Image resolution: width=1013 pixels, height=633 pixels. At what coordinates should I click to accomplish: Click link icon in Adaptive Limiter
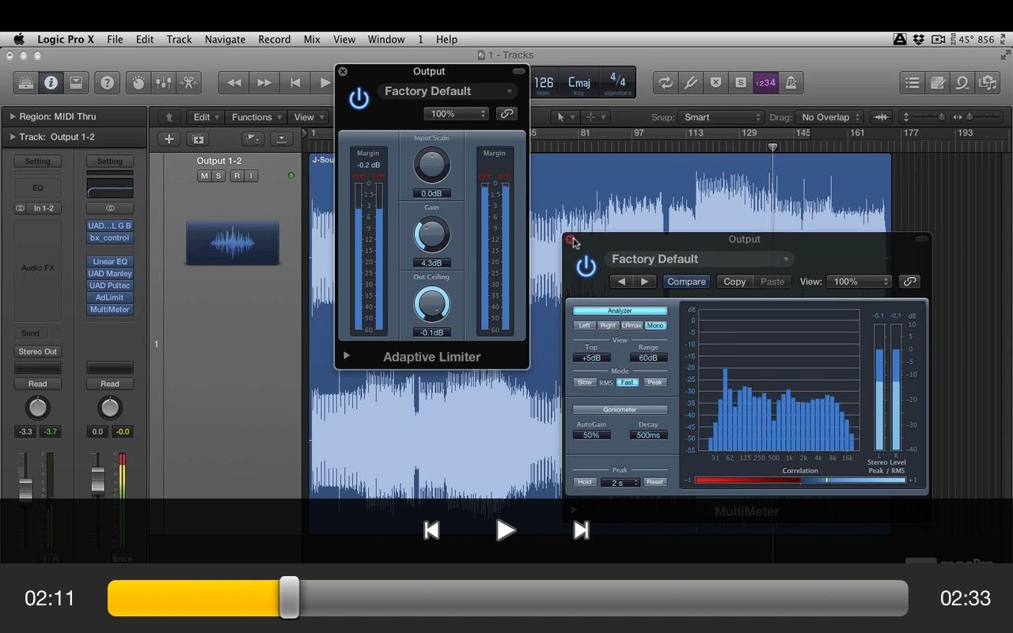[x=506, y=114]
